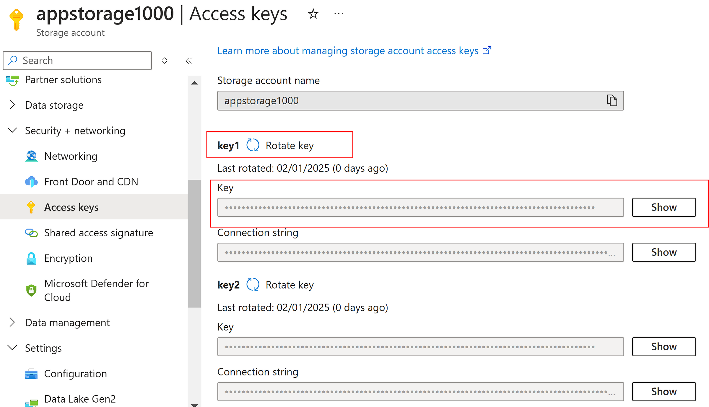Viewport: 709px width, 407px height.
Task: Click the Shared access signature link icon
Action: 31,233
